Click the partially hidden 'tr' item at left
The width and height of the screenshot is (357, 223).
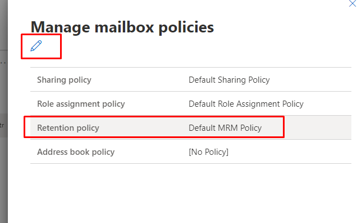tap(2, 125)
